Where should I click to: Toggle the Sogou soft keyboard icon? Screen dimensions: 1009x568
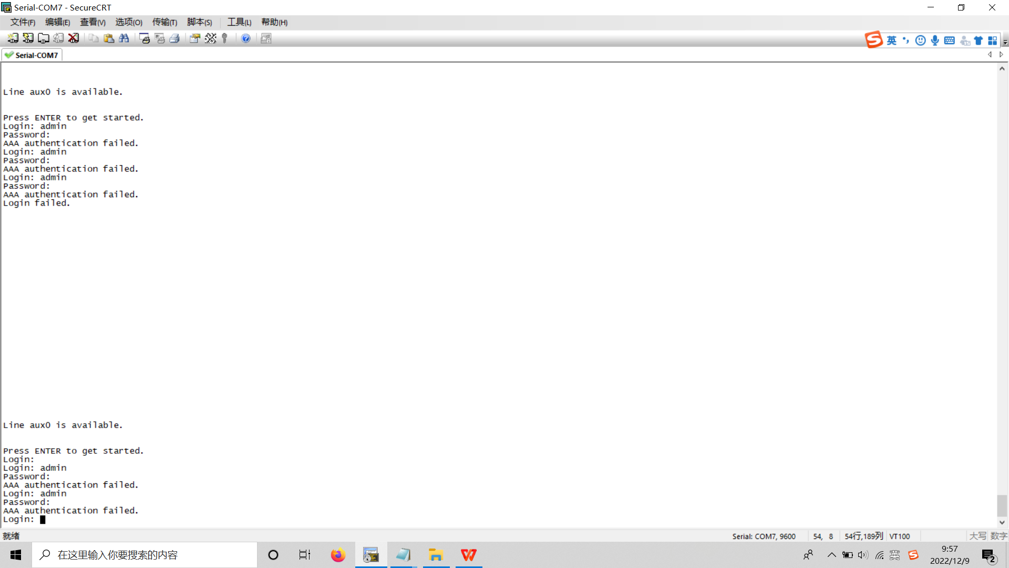point(949,40)
